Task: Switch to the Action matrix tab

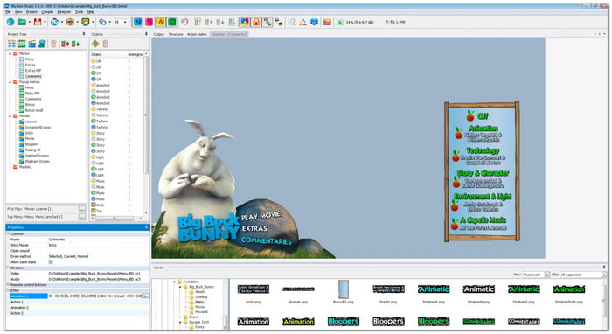Action: pos(197,34)
